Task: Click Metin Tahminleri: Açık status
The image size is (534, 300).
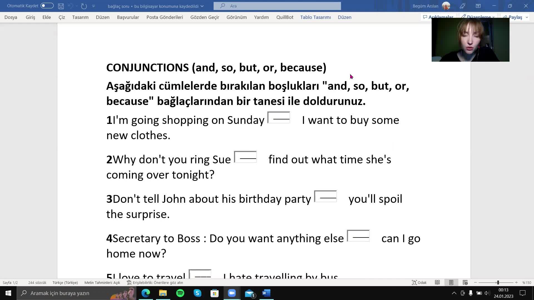Action: click(102, 282)
